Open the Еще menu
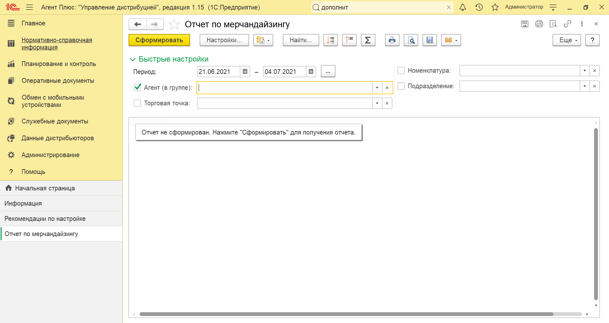 567,40
